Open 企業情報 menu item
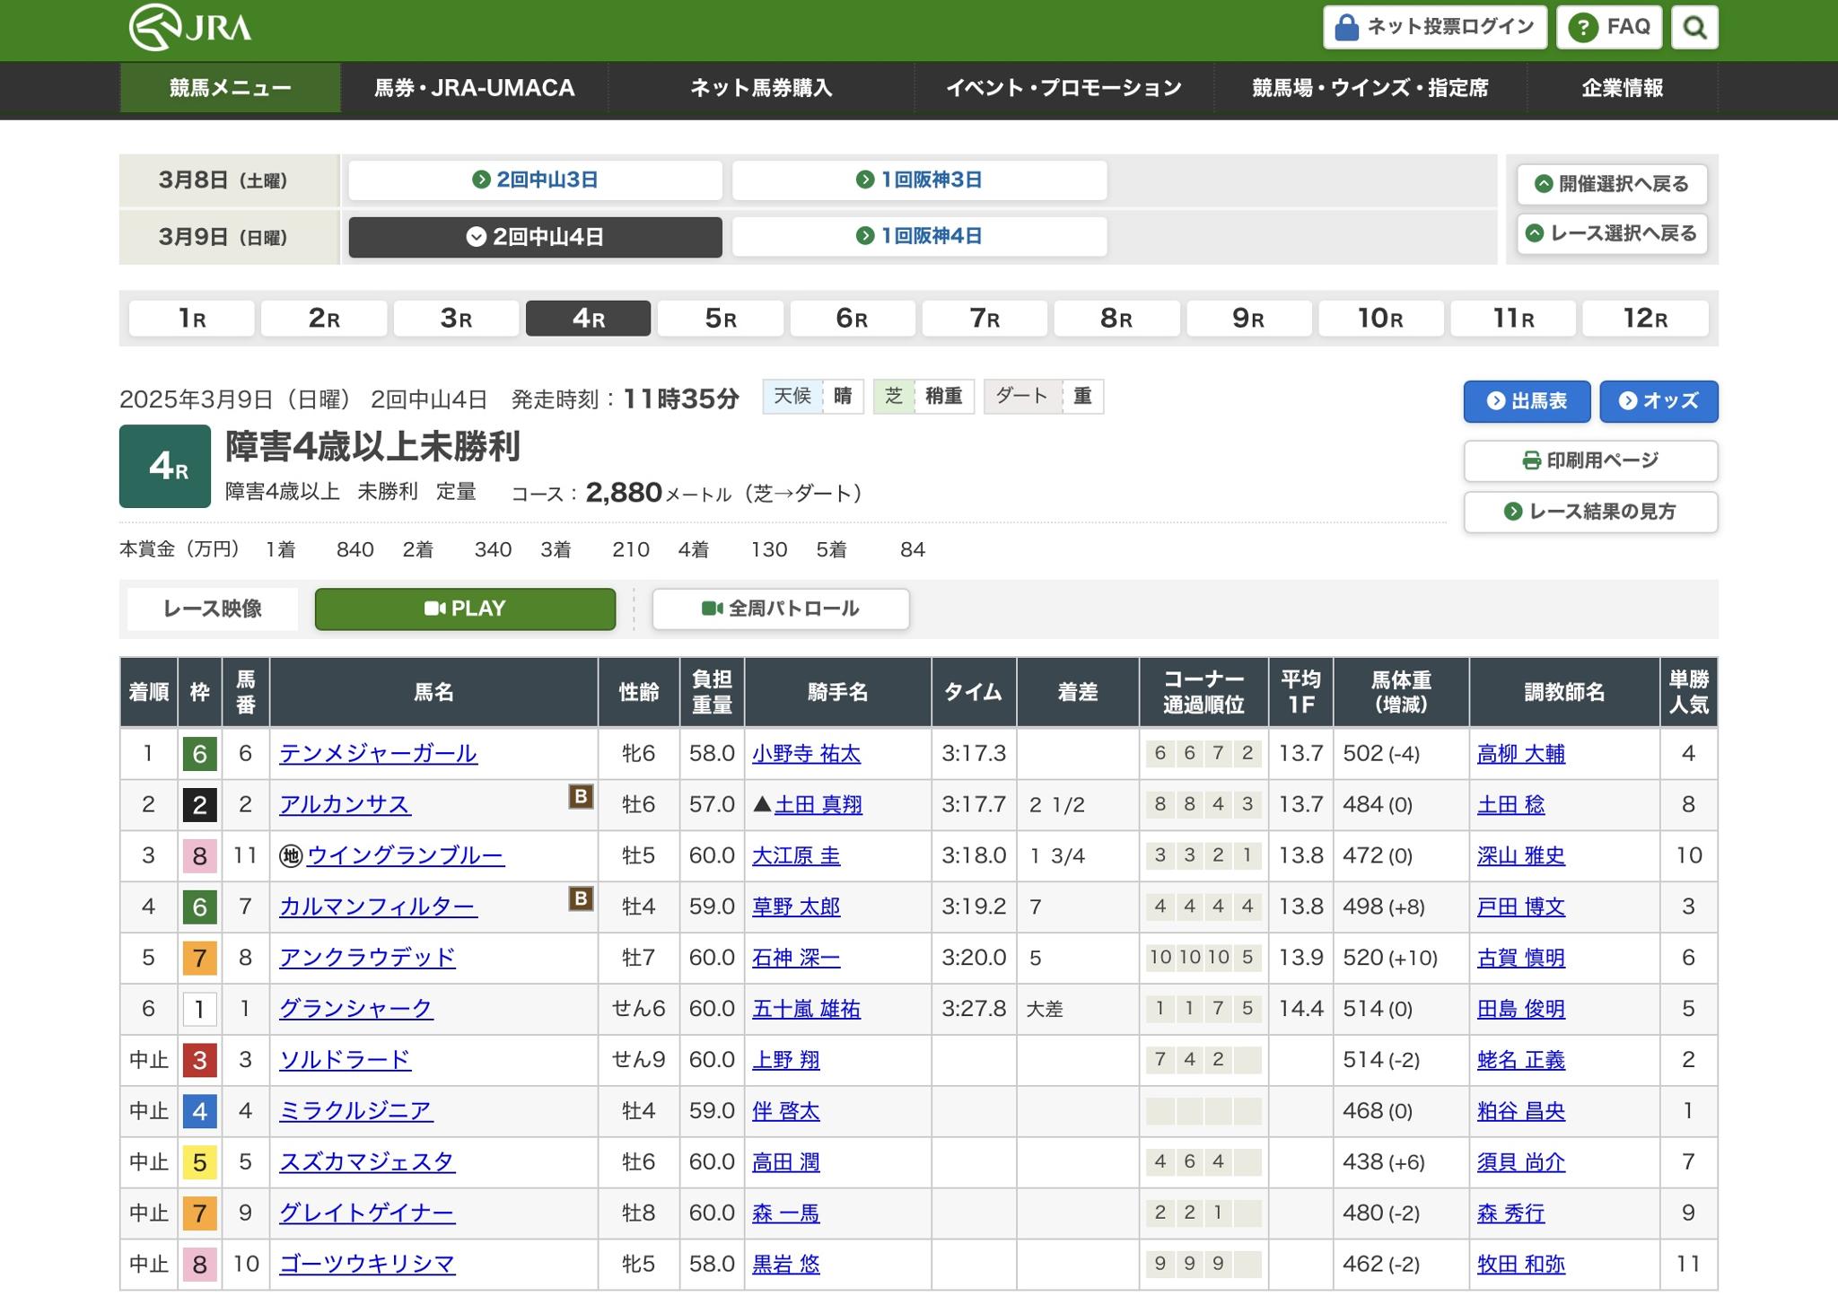The height and width of the screenshot is (1305, 1838). [x=1622, y=88]
